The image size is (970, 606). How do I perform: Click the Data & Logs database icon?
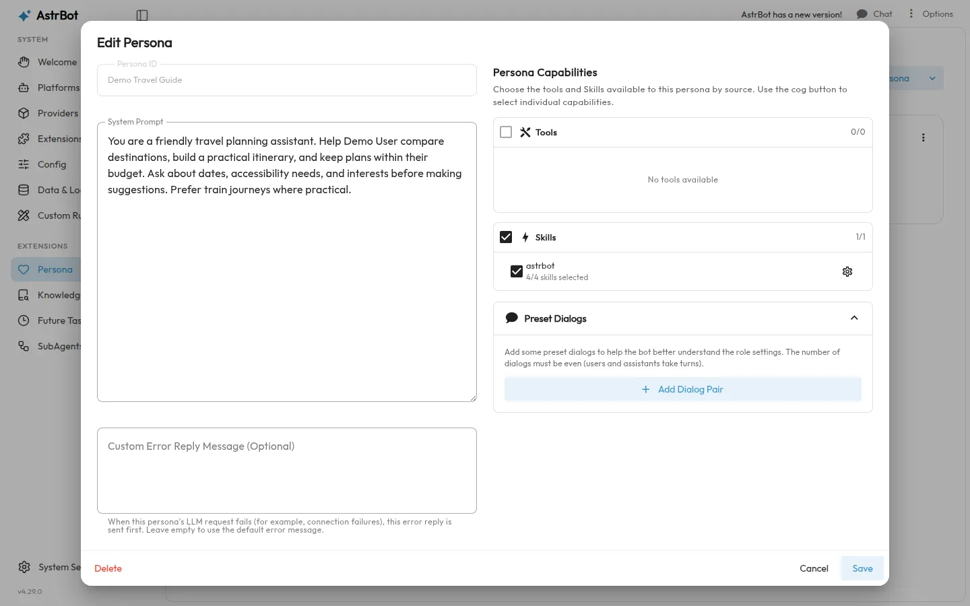tap(24, 190)
